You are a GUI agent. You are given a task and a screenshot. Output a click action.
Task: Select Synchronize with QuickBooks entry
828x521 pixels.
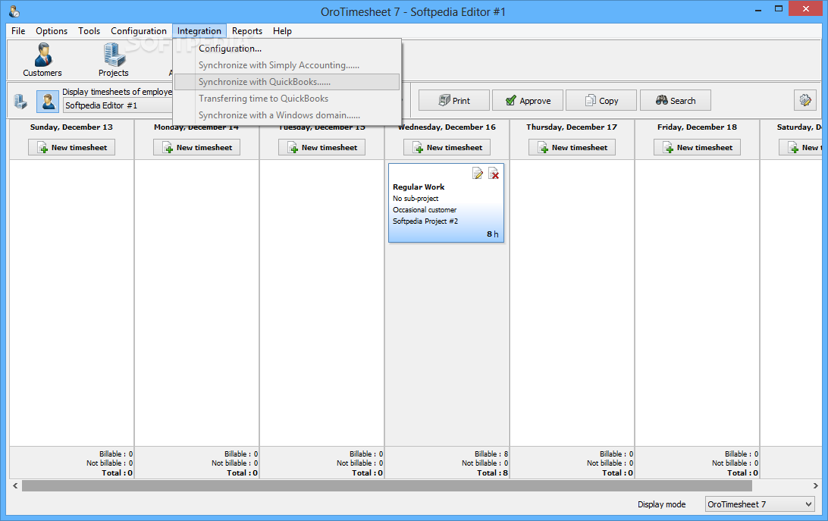point(287,82)
